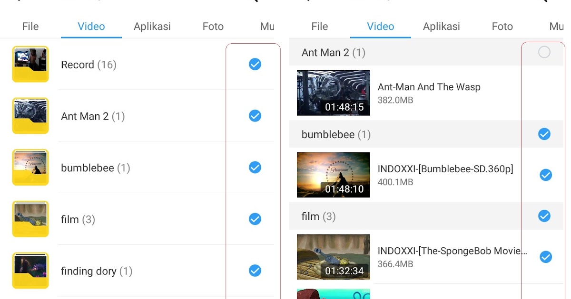Click the 400.1MB file size text
This screenshot has width=571, height=299.
click(x=395, y=182)
